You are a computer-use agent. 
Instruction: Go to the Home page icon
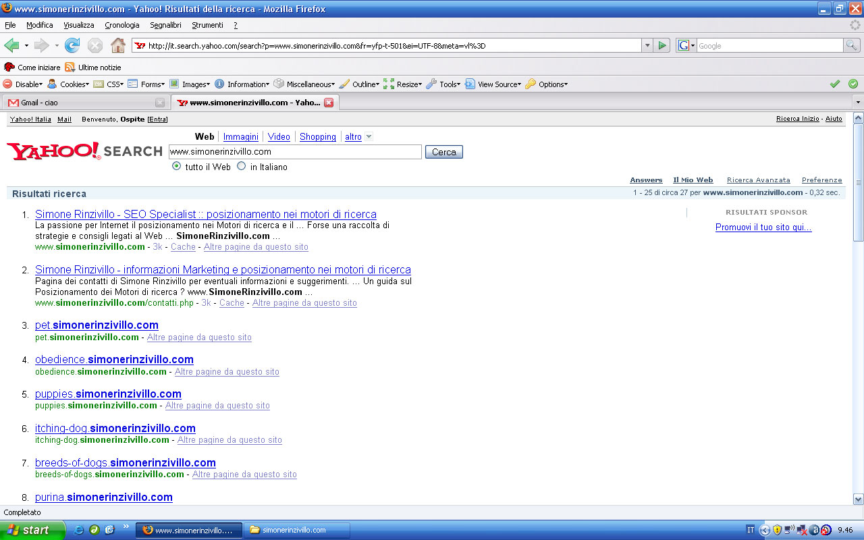[x=118, y=46]
